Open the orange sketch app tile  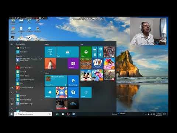[x=50, y=64]
